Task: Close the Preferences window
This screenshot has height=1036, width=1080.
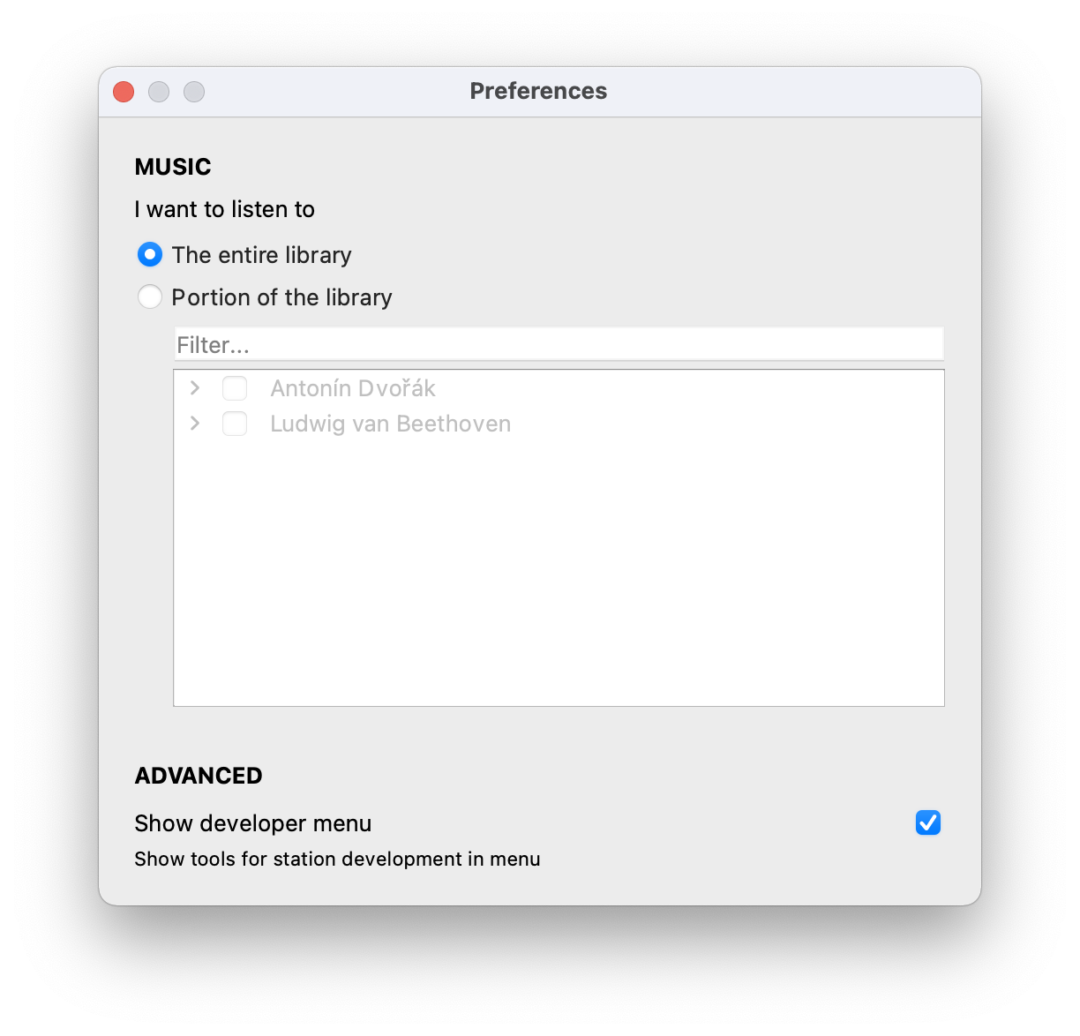Action: point(123,91)
